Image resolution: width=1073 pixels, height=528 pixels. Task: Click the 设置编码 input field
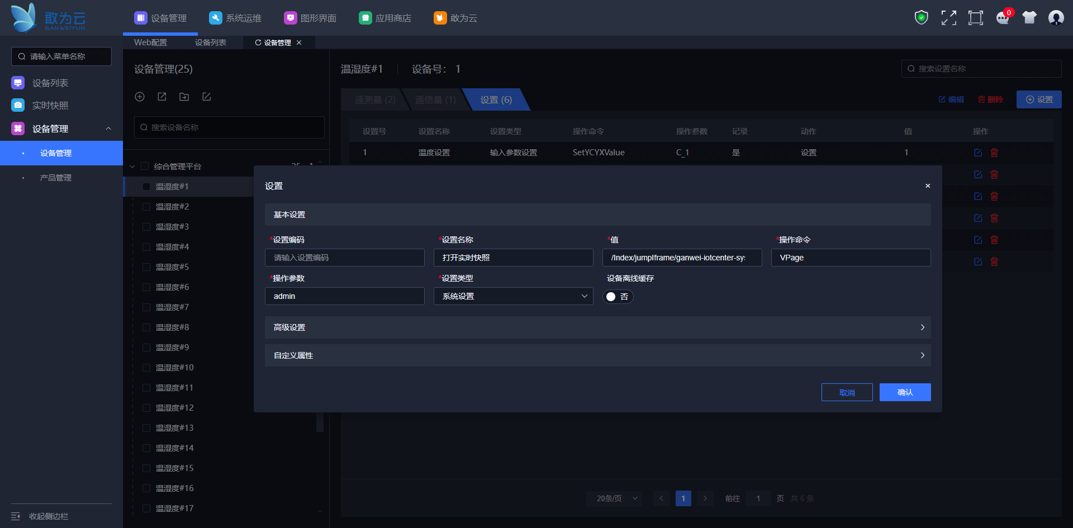(344, 258)
